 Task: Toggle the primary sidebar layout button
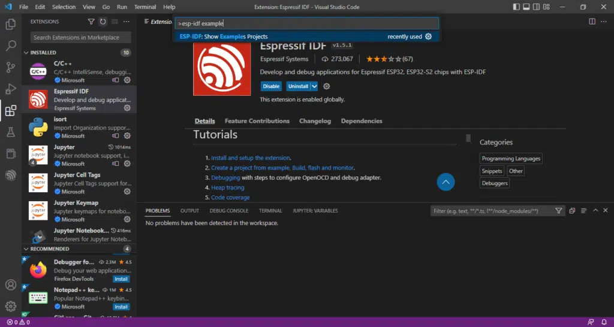(x=516, y=7)
